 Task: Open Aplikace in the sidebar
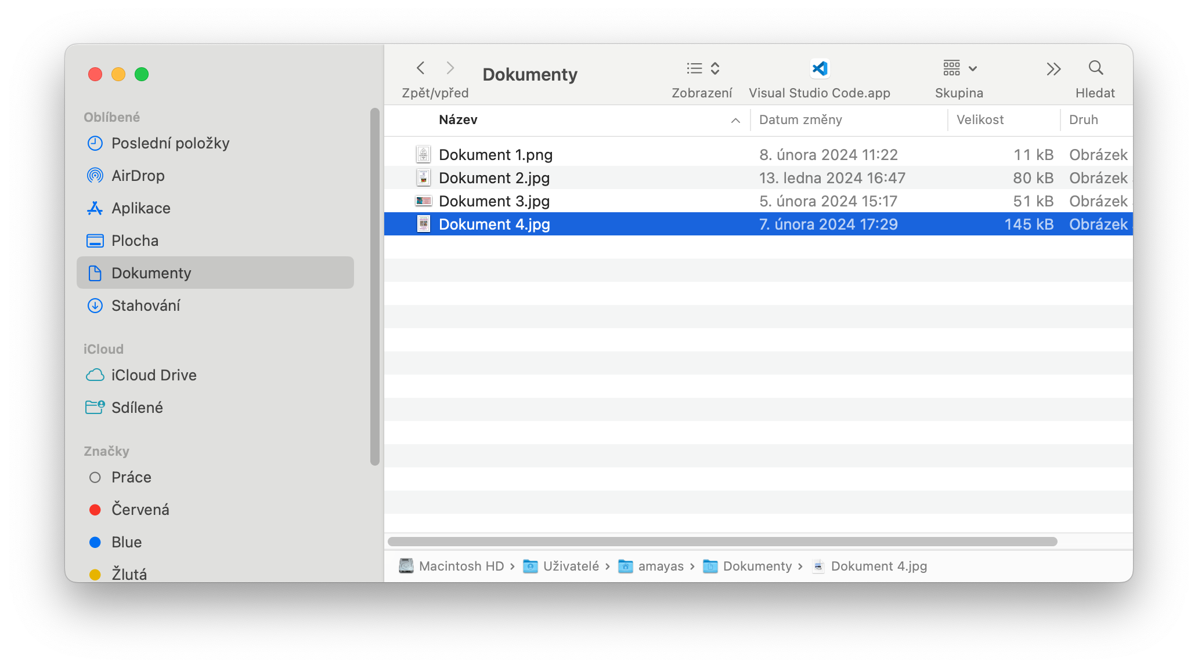click(x=140, y=208)
